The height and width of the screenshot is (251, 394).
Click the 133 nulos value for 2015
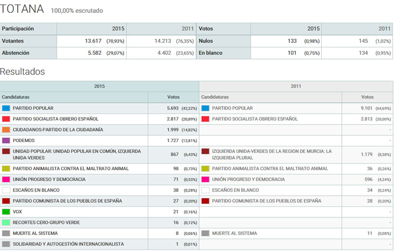(x=292, y=41)
